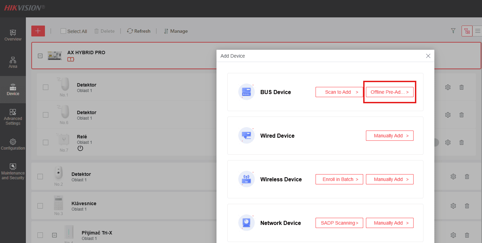Open the filter funnel icon

[x=453, y=31]
